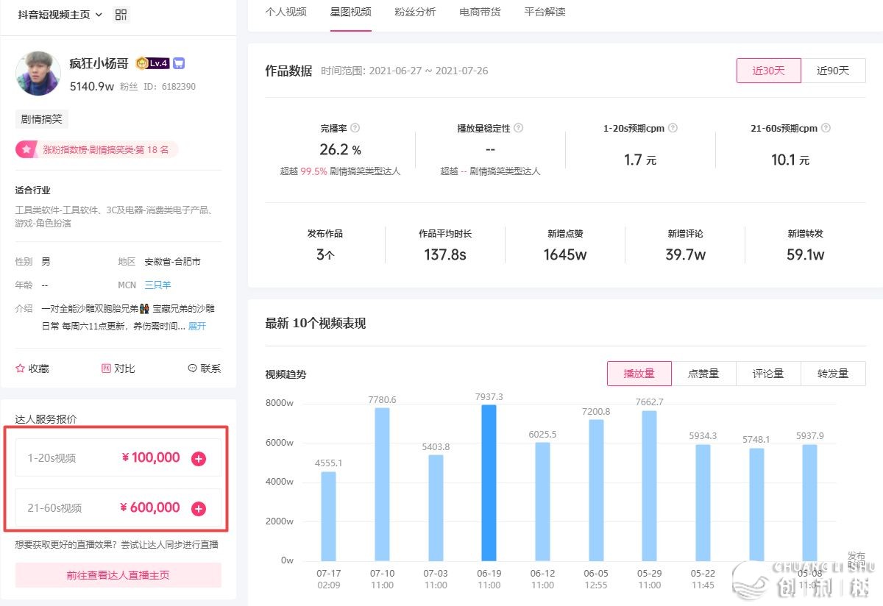Show 播放量 in the video trend chart
The image size is (883, 606).
coord(639,374)
